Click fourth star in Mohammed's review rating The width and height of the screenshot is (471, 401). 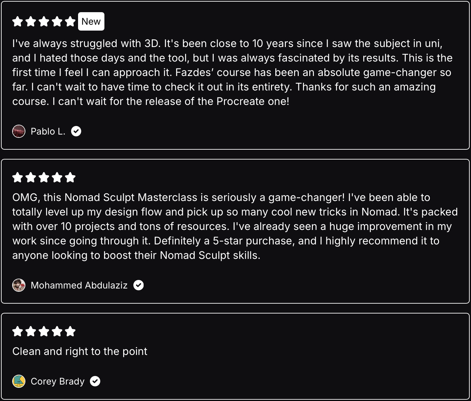pyautogui.click(x=57, y=178)
